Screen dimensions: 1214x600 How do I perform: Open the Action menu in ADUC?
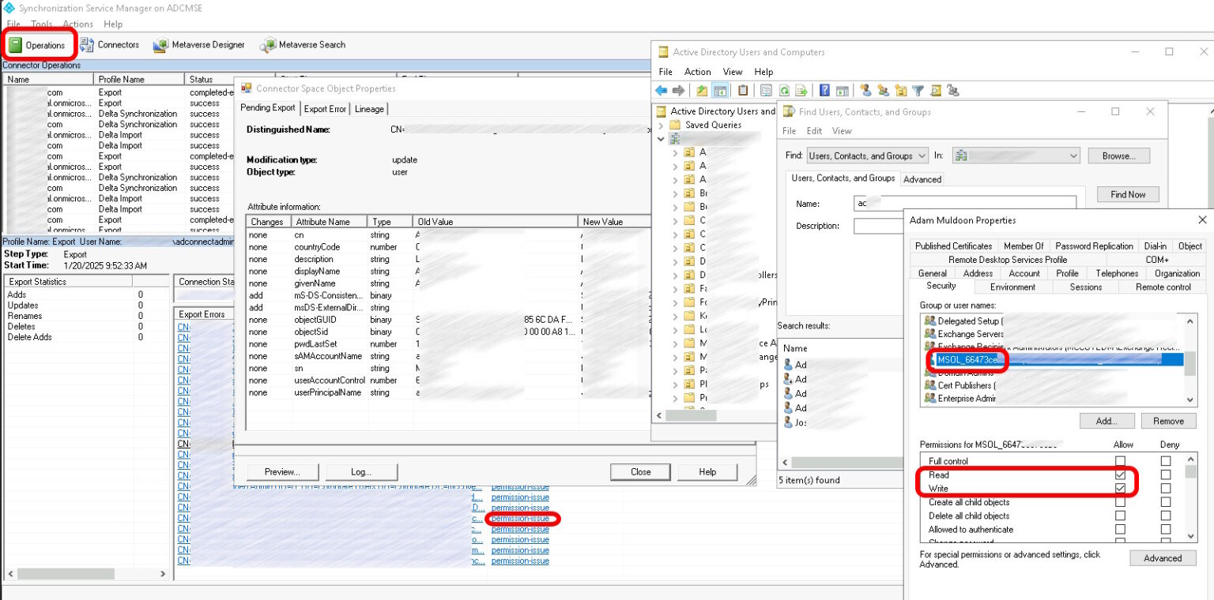click(697, 72)
